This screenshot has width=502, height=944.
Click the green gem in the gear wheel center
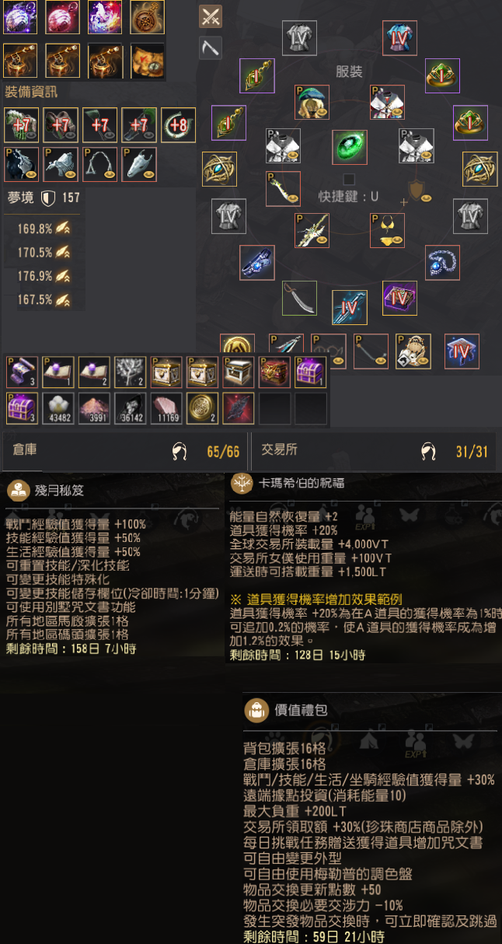click(x=350, y=147)
